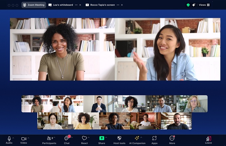Viewport: 226px width, 146px height.
Task: Open Host tools shield icon
Action: (x=119, y=138)
